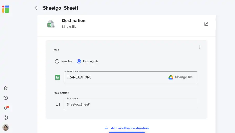The height and width of the screenshot is (133, 235).
Task: Click the Tab name field Sheetgo_Sheet1
Action: point(131,104)
